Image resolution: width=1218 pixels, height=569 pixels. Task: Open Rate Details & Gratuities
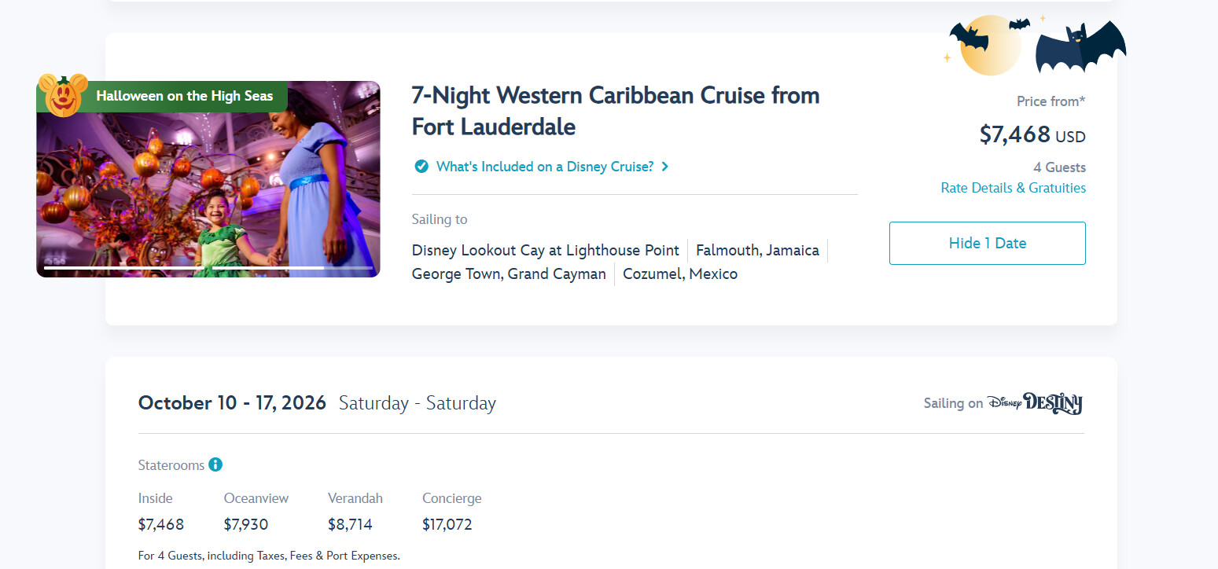(x=1013, y=188)
